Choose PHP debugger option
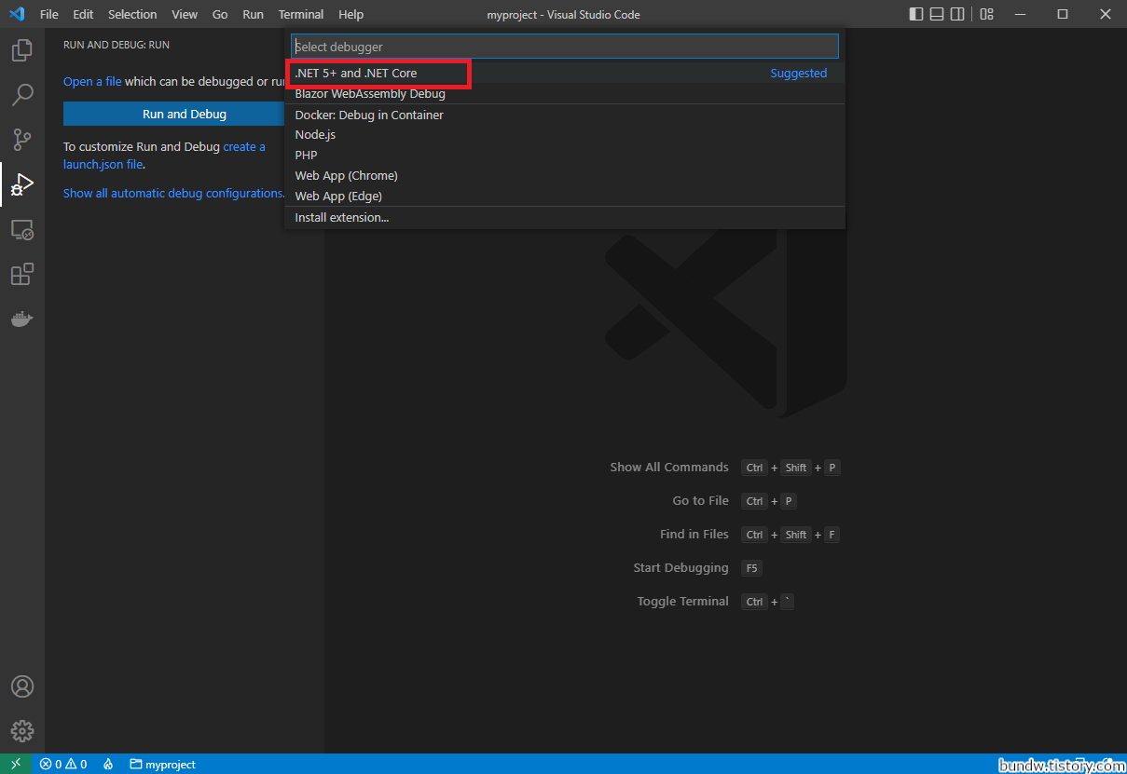This screenshot has height=774, width=1127. click(x=565, y=155)
